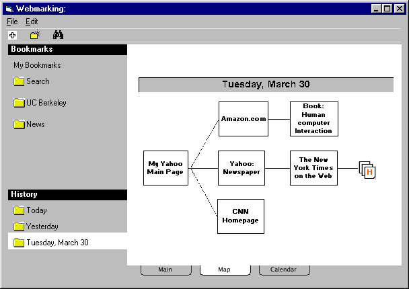Image resolution: width=409 pixels, height=289 pixels.
Task: Click the History panel header
Action: [67, 195]
